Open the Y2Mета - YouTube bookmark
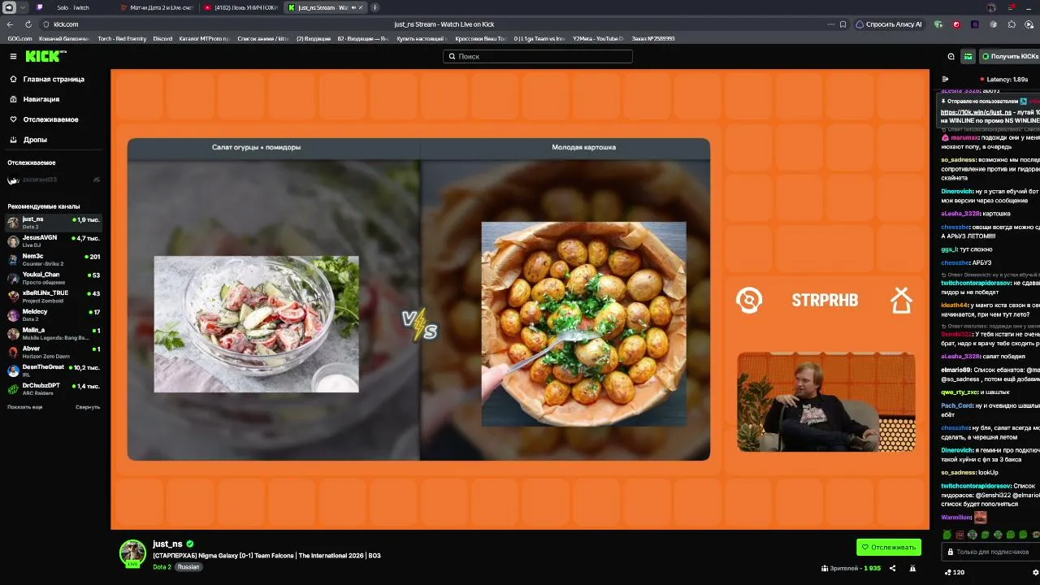 (x=598, y=39)
